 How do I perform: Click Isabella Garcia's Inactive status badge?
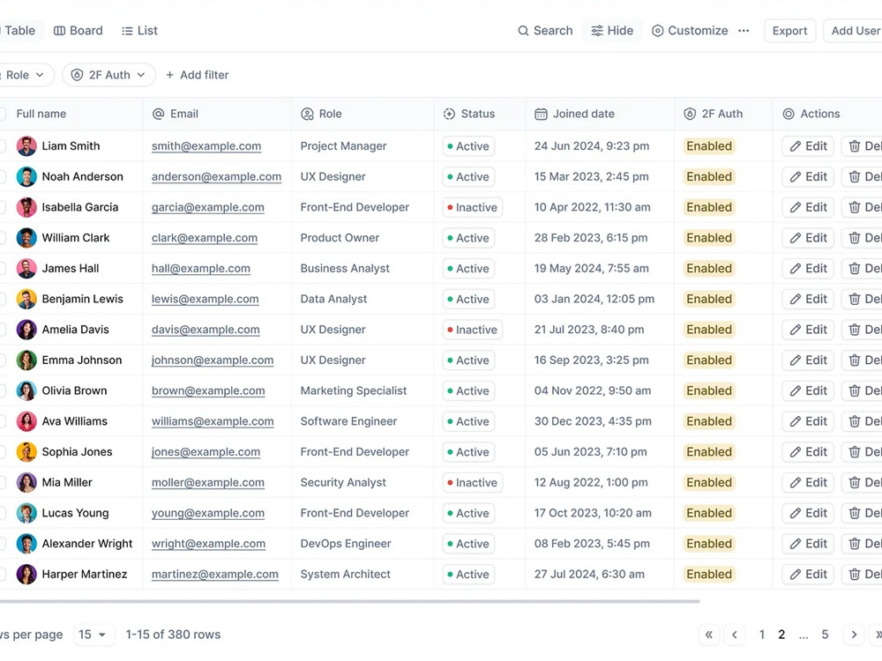(472, 207)
